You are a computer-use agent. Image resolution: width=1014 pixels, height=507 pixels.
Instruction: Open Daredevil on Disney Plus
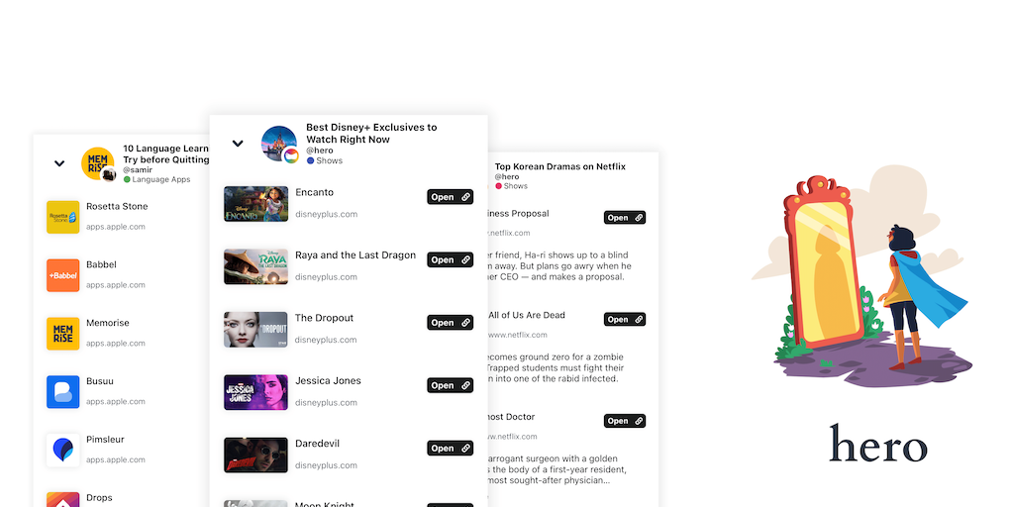pyautogui.click(x=451, y=449)
